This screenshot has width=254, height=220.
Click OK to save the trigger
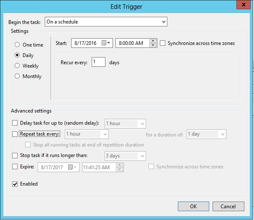pyautogui.click(x=193, y=206)
